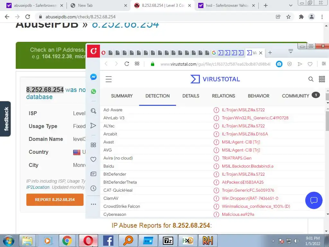Open Opera sidebar three-dots setup
Image resolution: width=329 pixels, height=247 pixels.
click(x=93, y=204)
